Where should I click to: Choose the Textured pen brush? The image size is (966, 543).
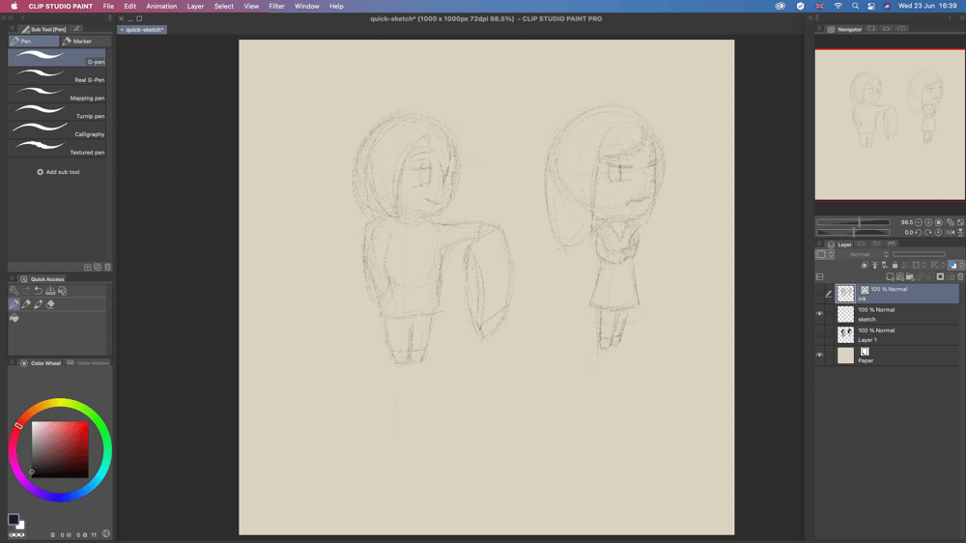57,149
